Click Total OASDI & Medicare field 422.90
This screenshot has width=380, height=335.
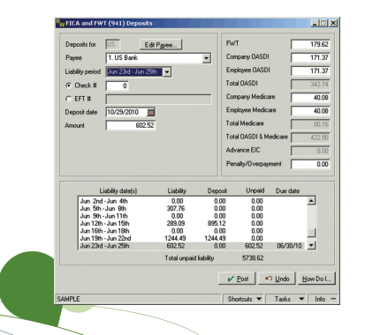pos(310,138)
